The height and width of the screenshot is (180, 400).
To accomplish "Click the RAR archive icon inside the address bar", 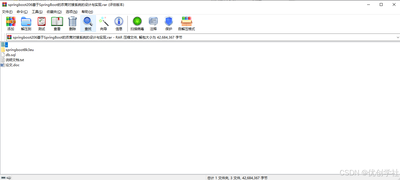I will tap(9, 37).
